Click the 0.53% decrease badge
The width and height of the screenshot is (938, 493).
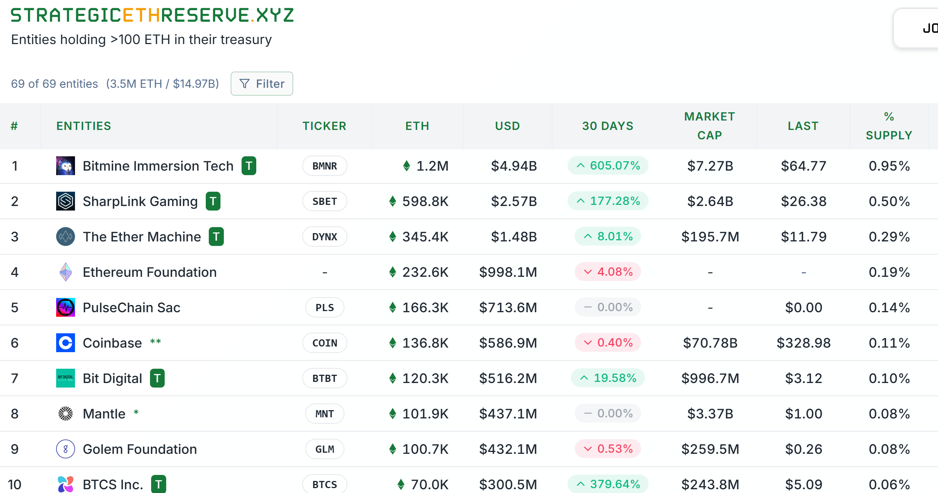608,449
